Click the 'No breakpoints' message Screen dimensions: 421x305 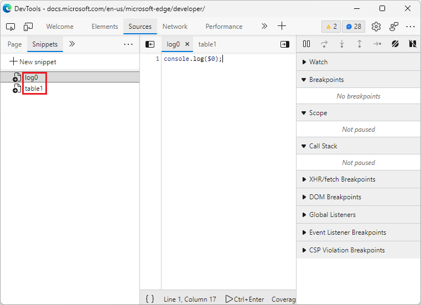point(358,96)
